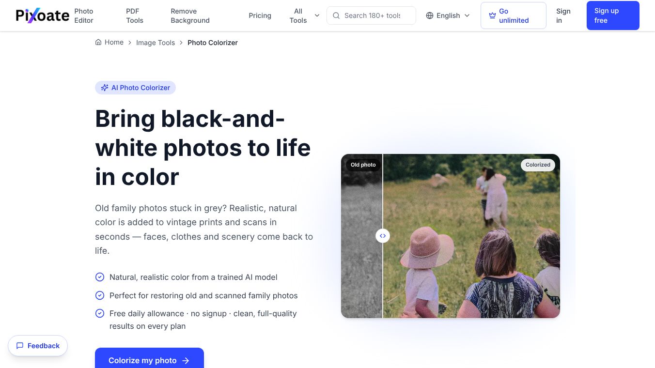
Task: Open the Image Tools breadcrumb
Action: click(x=156, y=43)
